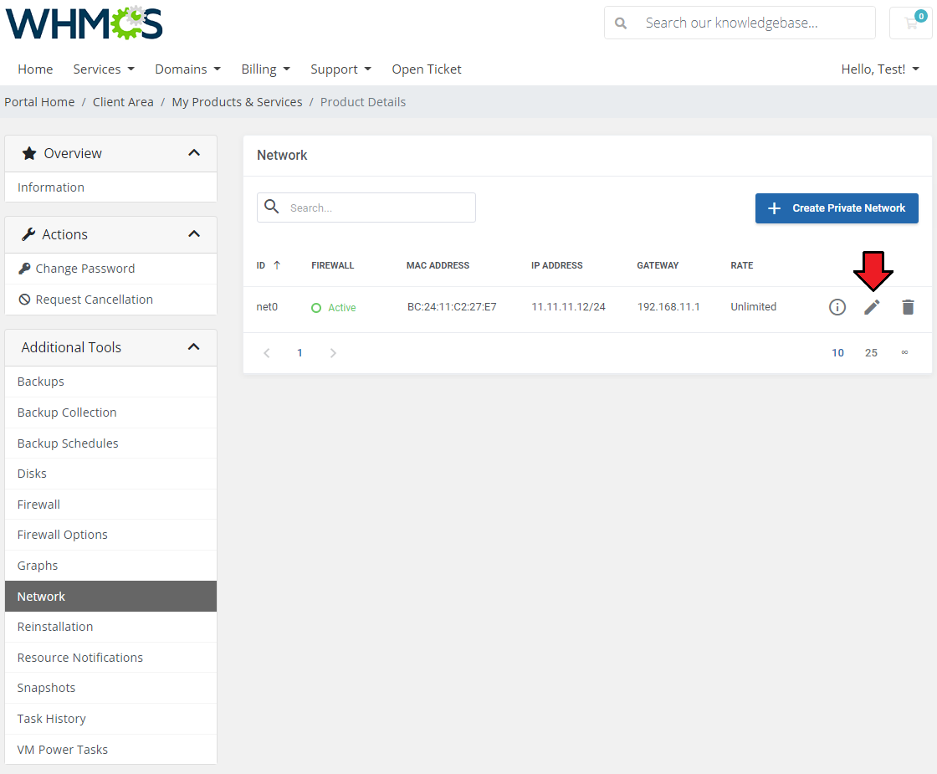Go to next page arrow
This screenshot has height=774, width=937.
tap(333, 353)
